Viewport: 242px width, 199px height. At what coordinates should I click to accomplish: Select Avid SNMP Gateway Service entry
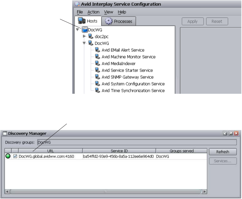128,77
